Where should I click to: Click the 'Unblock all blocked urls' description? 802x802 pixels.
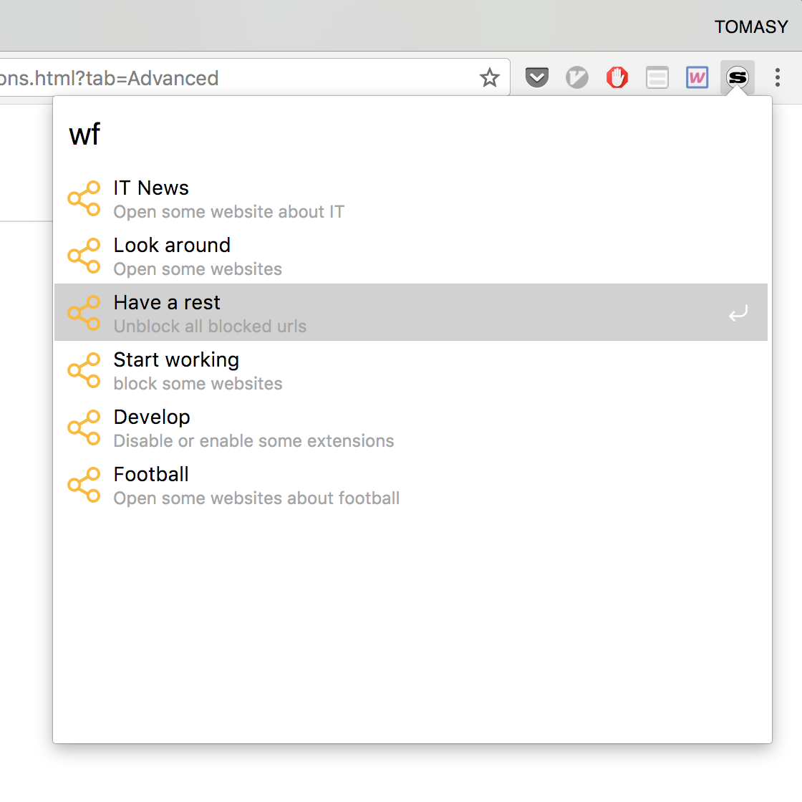pos(210,327)
